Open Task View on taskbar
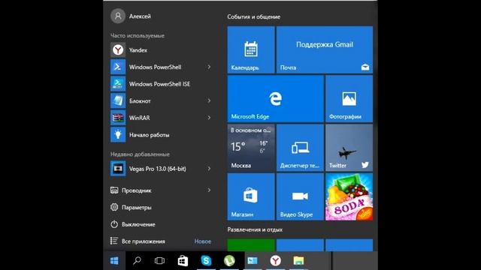 (159, 261)
